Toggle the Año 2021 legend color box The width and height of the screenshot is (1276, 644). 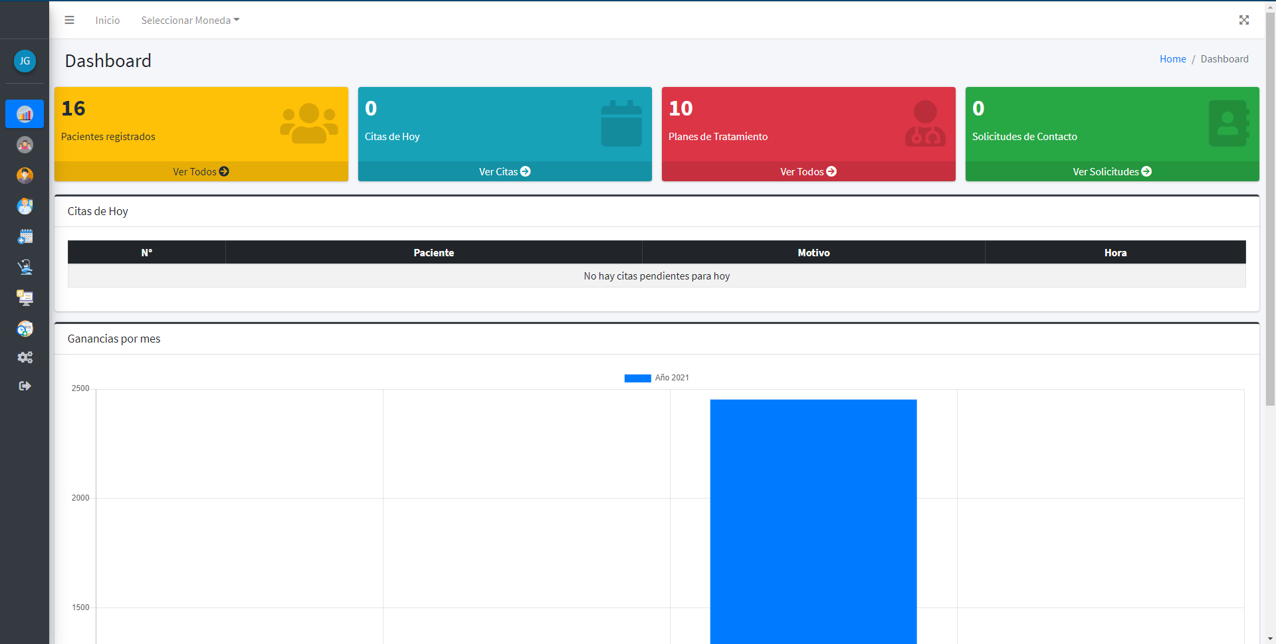[x=637, y=378]
